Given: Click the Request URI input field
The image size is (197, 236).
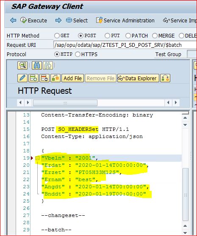Looking at the screenshot, I should (x=125, y=45).
